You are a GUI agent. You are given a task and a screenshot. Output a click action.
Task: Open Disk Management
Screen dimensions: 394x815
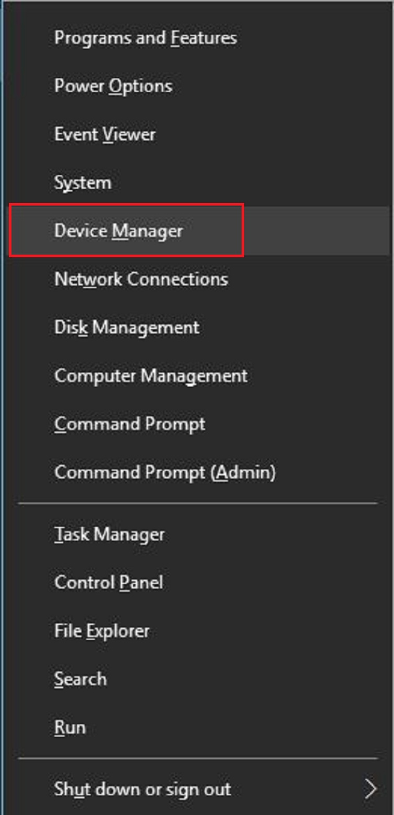pyautogui.click(x=127, y=328)
